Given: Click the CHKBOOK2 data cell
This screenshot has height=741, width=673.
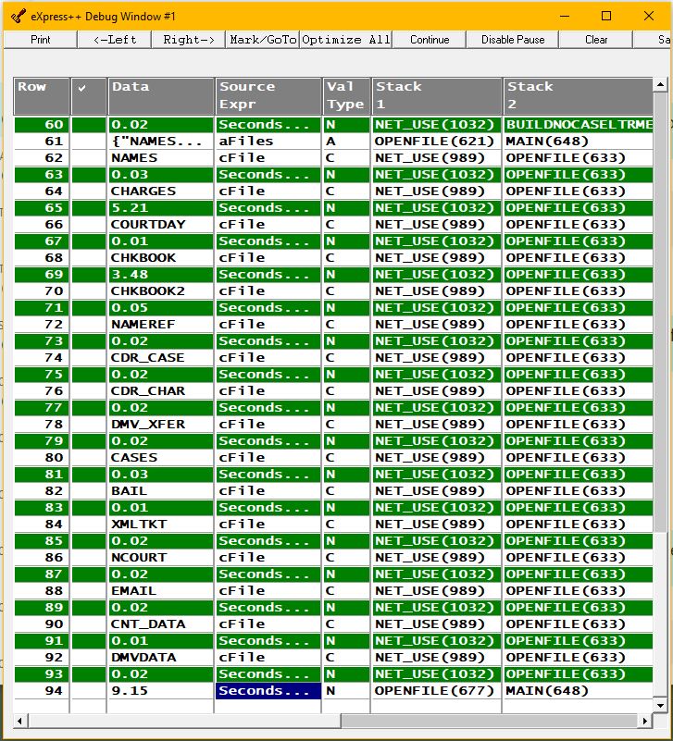Looking at the screenshot, I should [x=161, y=291].
